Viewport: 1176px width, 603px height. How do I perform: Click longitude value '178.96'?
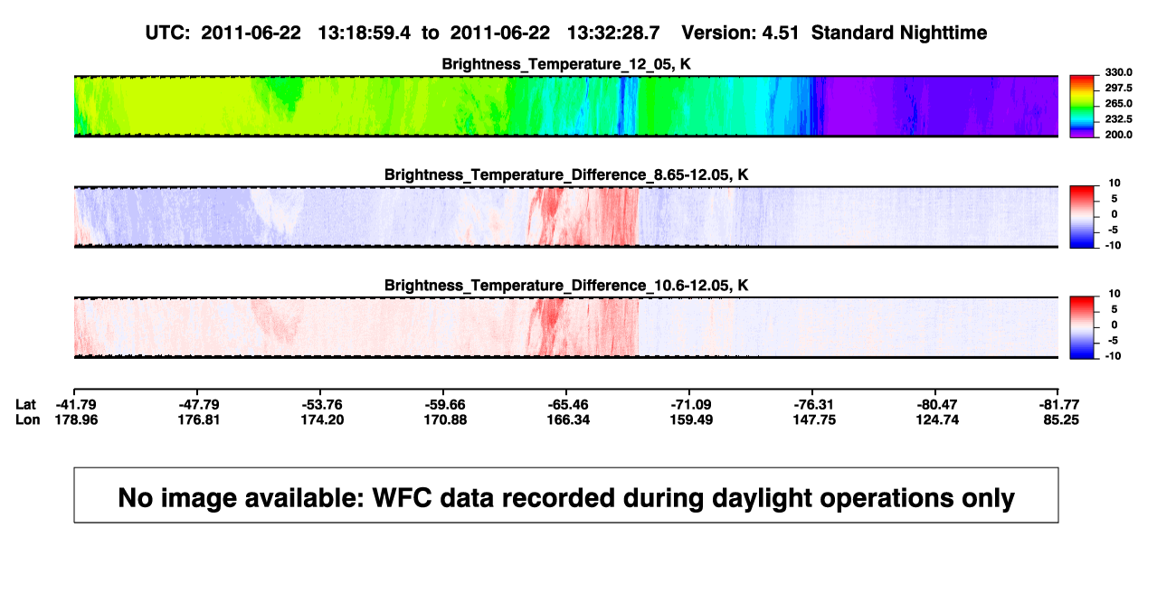pyautogui.click(x=75, y=419)
